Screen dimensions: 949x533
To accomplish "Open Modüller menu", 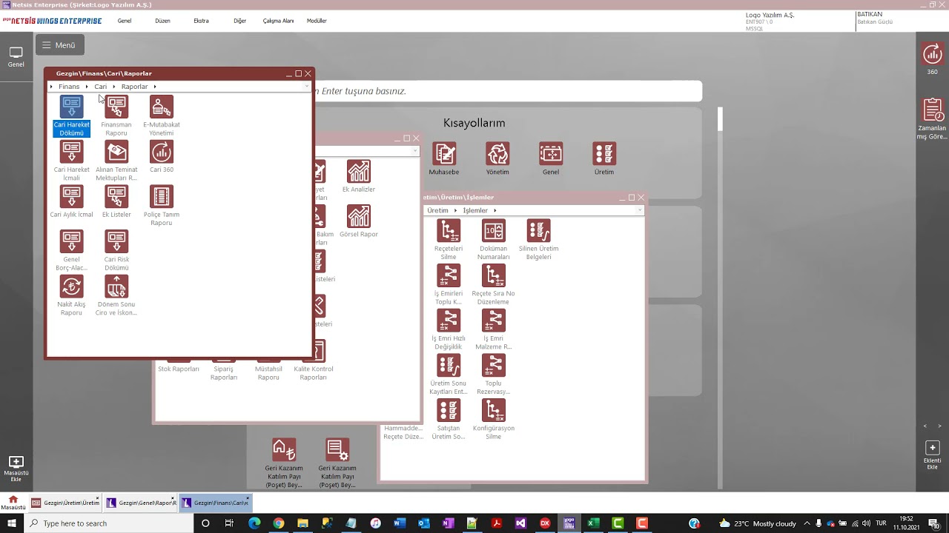I will 317,21.
